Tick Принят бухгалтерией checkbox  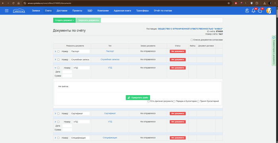coord(199,101)
